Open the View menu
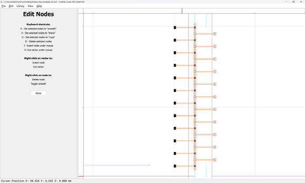305x183 pixels. [x=30, y=6]
